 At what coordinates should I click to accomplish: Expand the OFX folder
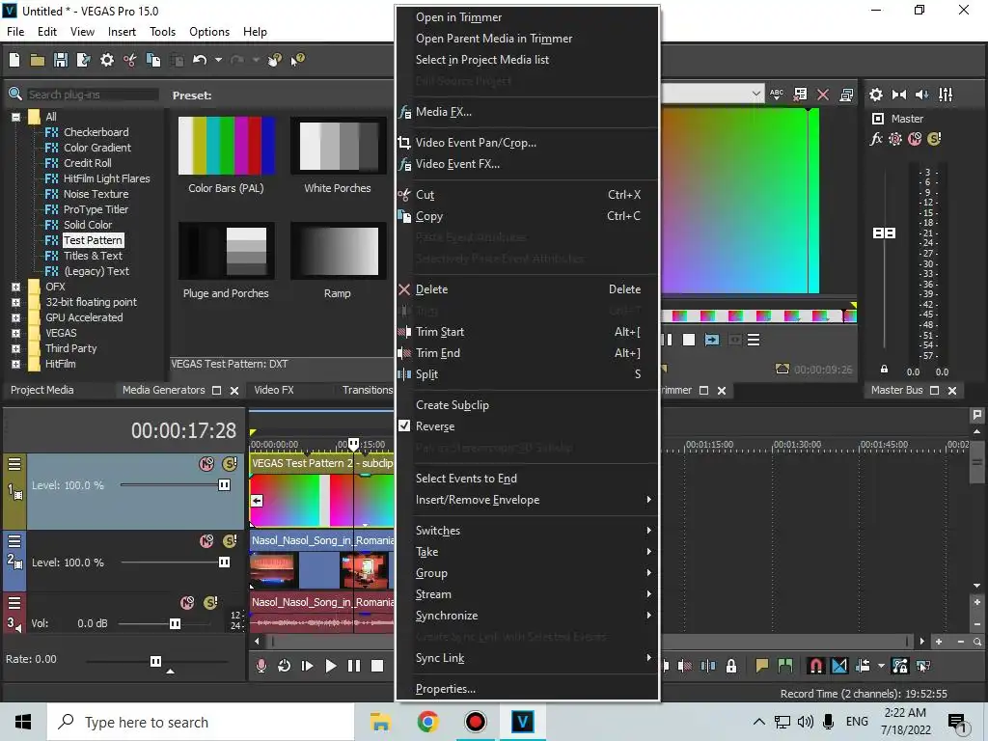pos(15,287)
